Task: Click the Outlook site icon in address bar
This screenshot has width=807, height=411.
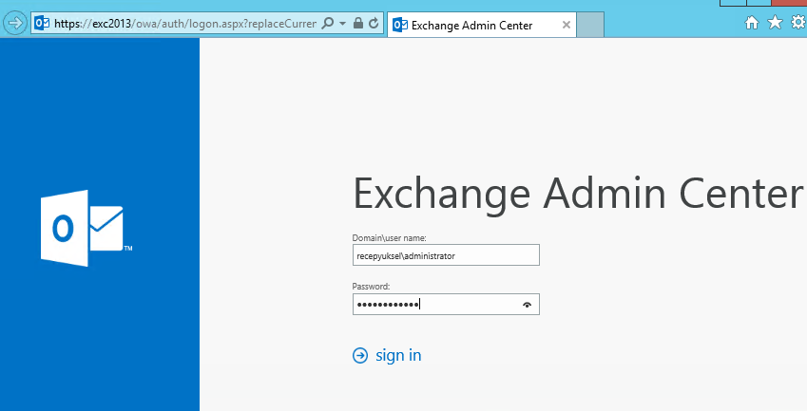Action: [x=42, y=23]
